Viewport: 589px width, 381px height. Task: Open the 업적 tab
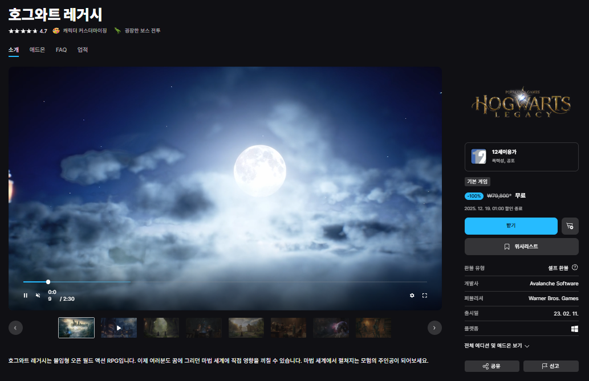point(83,50)
